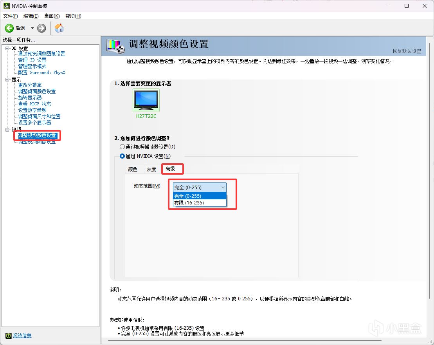Select 调整视频颜色设置 in the tree
This screenshot has height=345, width=434.
click(x=37, y=135)
